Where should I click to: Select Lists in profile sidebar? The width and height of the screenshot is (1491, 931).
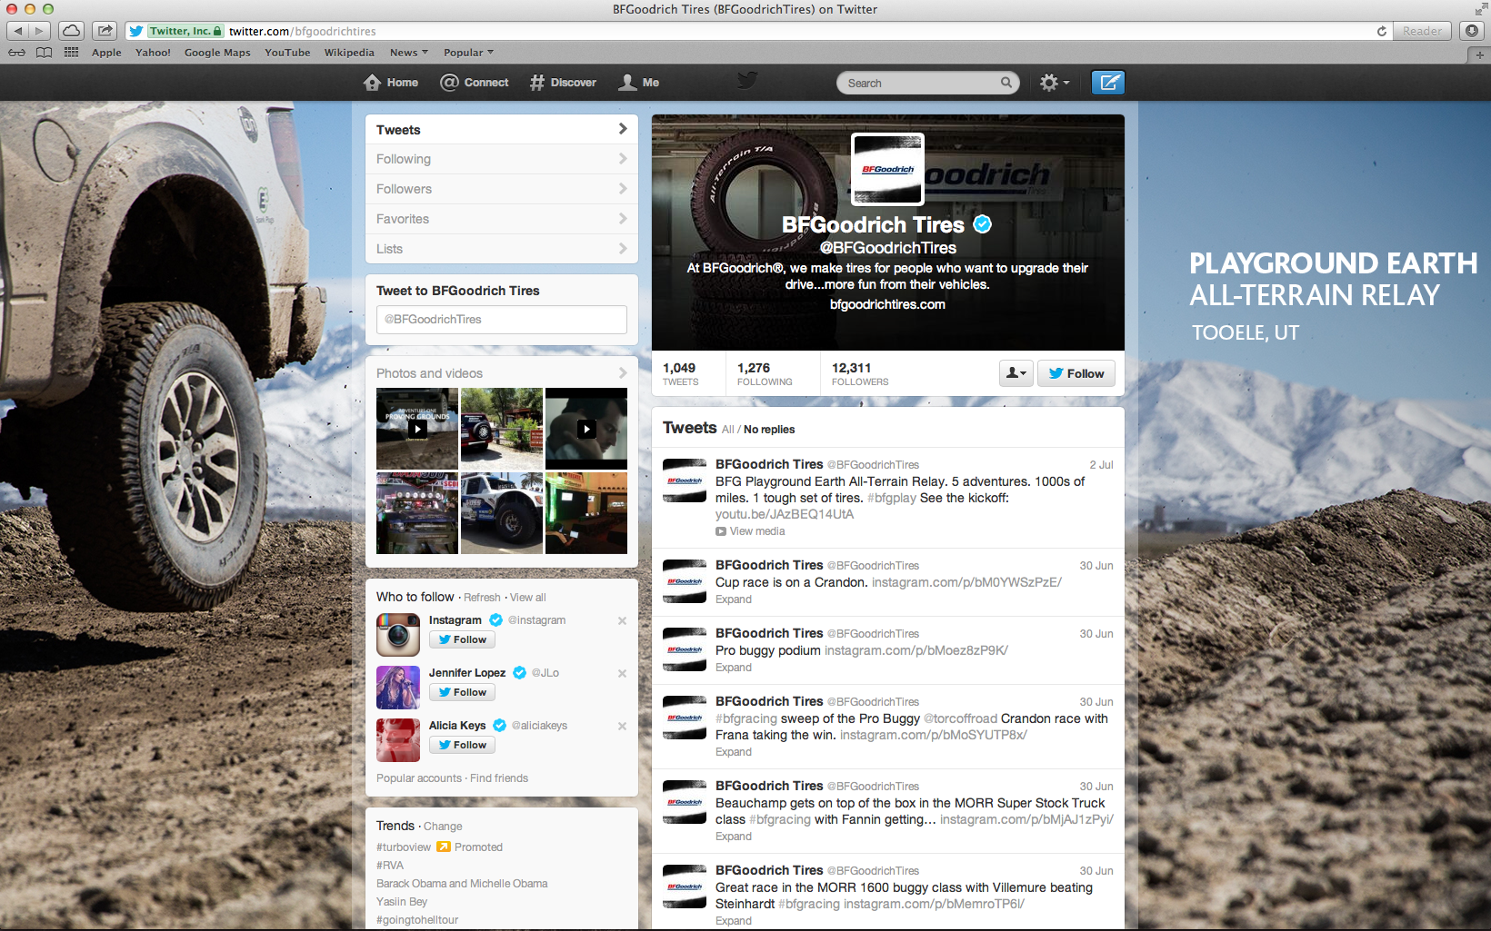[502, 249]
